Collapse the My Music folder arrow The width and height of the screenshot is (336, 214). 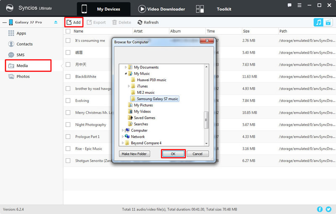pos(126,73)
